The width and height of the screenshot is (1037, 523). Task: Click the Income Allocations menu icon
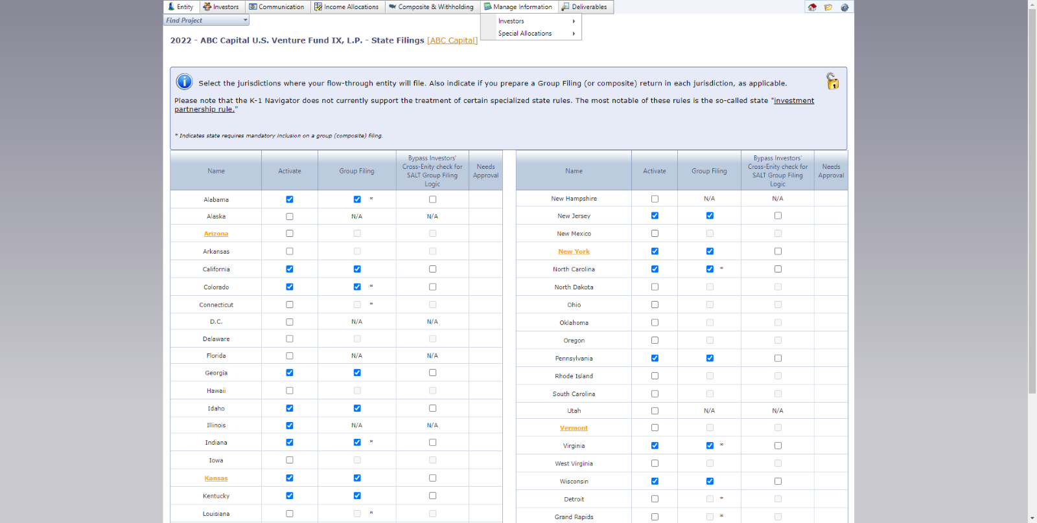coord(318,6)
